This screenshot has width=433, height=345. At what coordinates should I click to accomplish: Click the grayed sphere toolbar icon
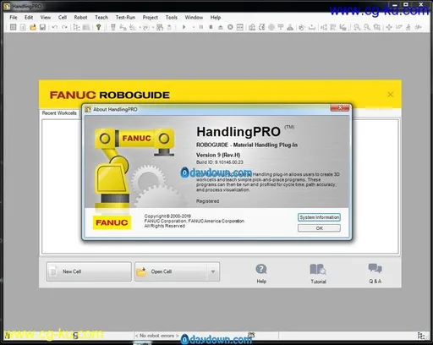click(271, 27)
